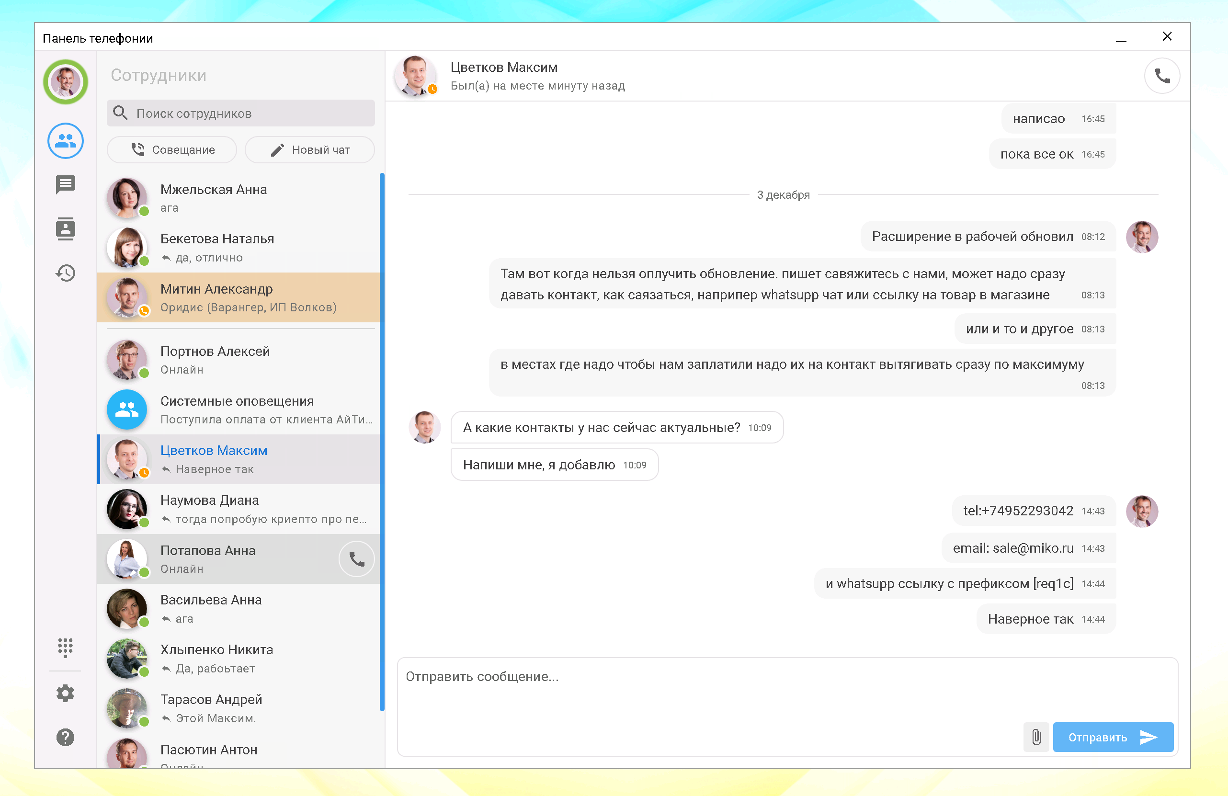Open chat with Пасютин Антон
The height and width of the screenshot is (796, 1228).
pos(239,751)
